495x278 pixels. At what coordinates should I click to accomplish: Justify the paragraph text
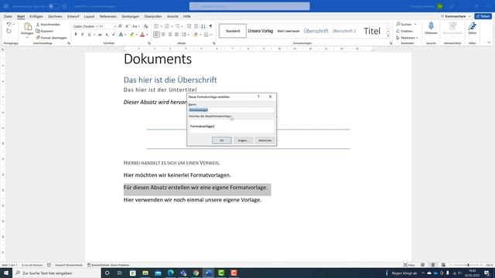(177, 34)
